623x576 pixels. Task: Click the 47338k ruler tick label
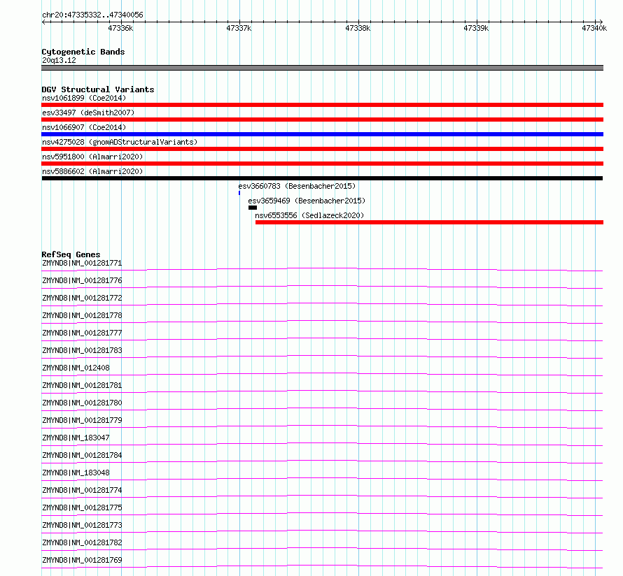click(358, 28)
